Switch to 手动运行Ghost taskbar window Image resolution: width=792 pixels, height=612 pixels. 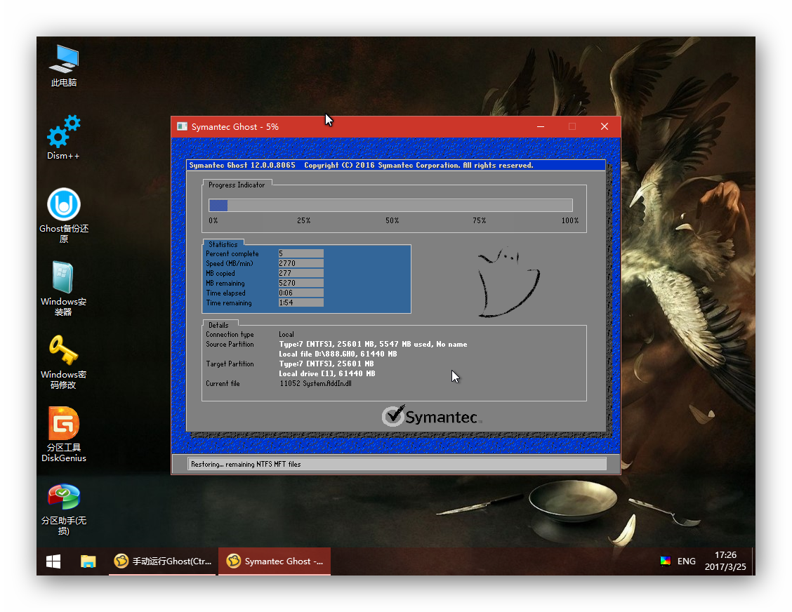tap(163, 561)
